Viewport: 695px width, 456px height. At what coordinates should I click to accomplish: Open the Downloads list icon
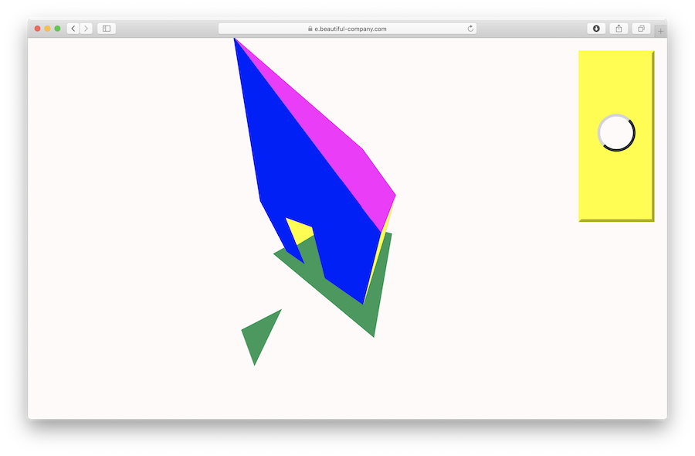pos(596,29)
